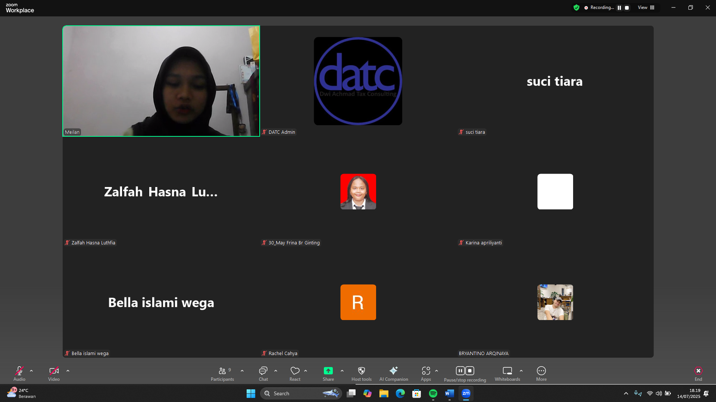The image size is (716, 402).
Task: Expand audio settings arrow
Action: [x=31, y=371]
